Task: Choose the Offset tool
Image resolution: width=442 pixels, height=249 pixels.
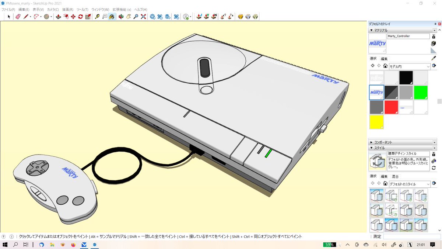Action: point(66,17)
